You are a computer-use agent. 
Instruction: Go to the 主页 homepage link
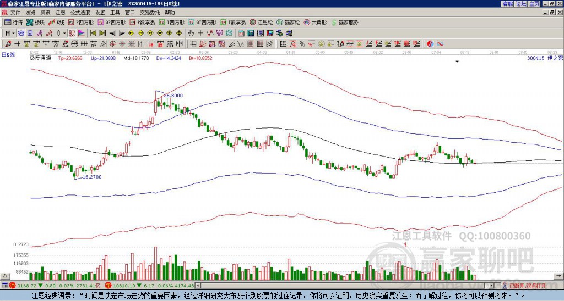tap(534, 4)
